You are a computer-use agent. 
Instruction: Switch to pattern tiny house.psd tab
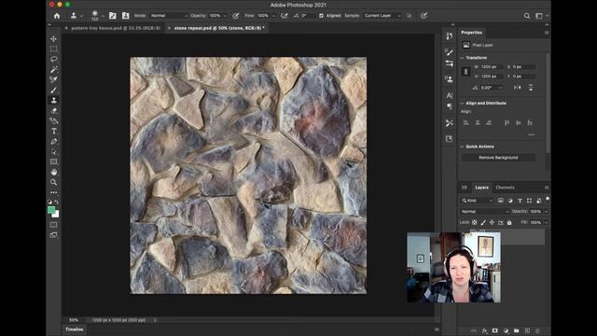(x=116, y=28)
